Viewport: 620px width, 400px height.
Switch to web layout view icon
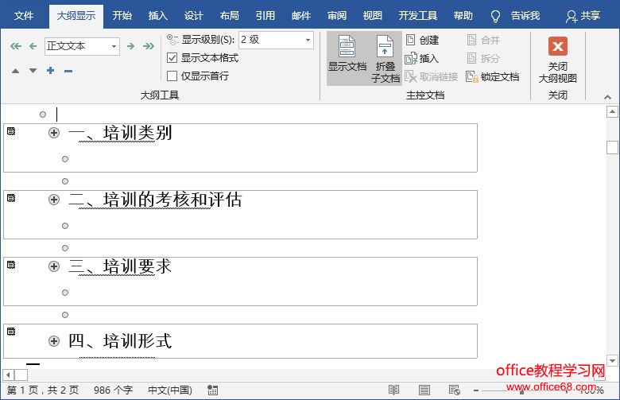point(455,390)
